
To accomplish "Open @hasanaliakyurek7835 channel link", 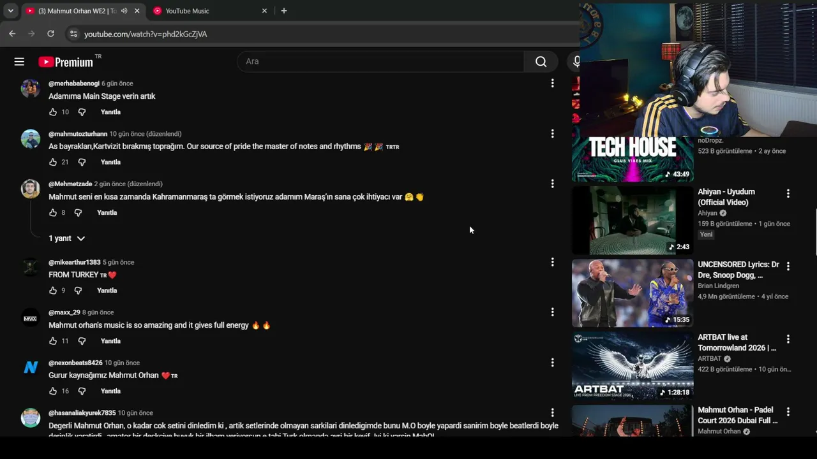I will (82, 413).
